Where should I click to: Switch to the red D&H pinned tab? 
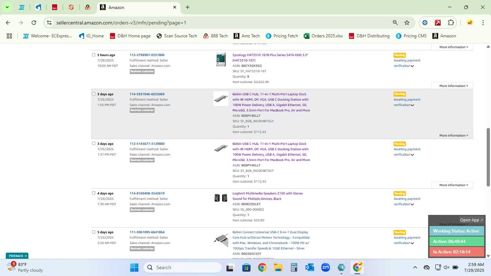[x=55, y=7]
